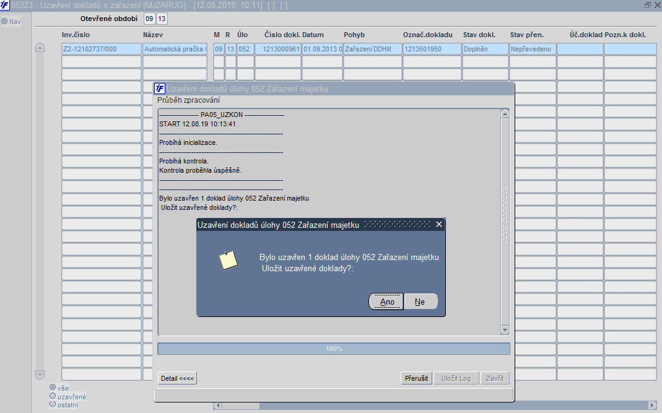Click 'Inv.číslo' column header
Viewport: 662px width, 413px height.
coord(76,35)
